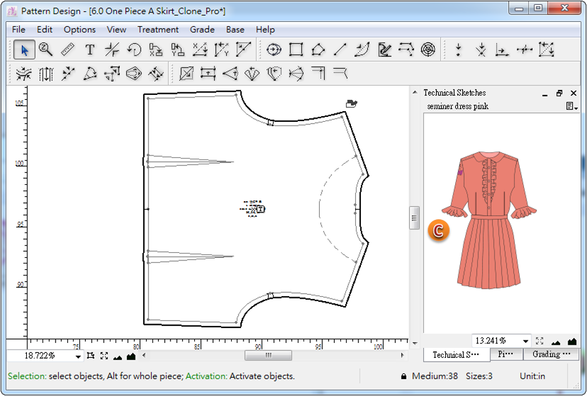The image size is (587, 396).
Task: Toggle fit-to-window icon beside 18.722% zoom
Action: [x=104, y=356]
